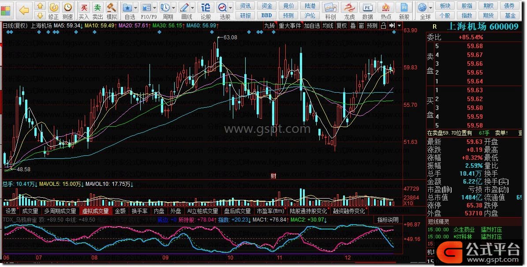The image size is (527, 267).
Task: Click the 指标说明 indicator description button
Action: pos(388,220)
